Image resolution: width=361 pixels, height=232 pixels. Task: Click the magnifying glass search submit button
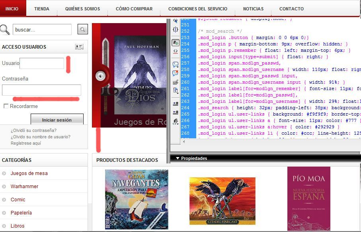[x=83, y=29]
